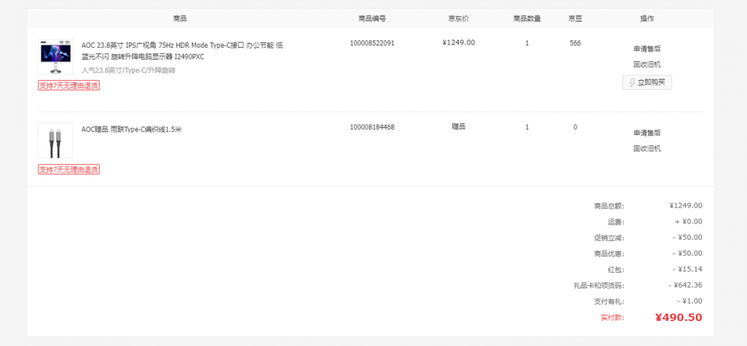Viewport: 747px width, 346px height.
Task: Click the 京东价 column header
Action: 458,19
